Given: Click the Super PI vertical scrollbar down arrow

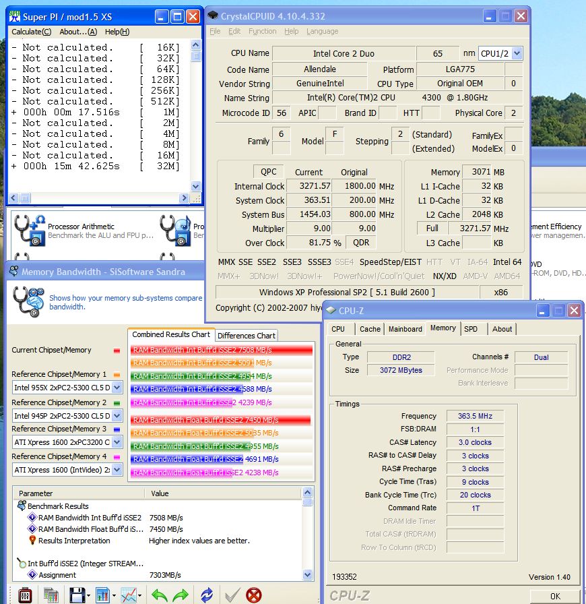Looking at the screenshot, I should (195, 186).
